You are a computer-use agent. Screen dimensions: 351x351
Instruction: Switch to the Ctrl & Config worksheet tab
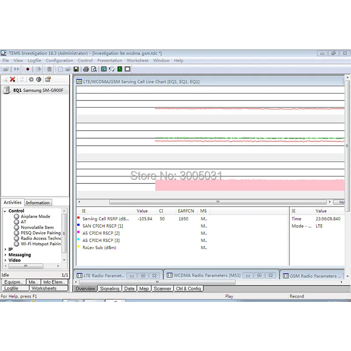[x=188, y=289]
